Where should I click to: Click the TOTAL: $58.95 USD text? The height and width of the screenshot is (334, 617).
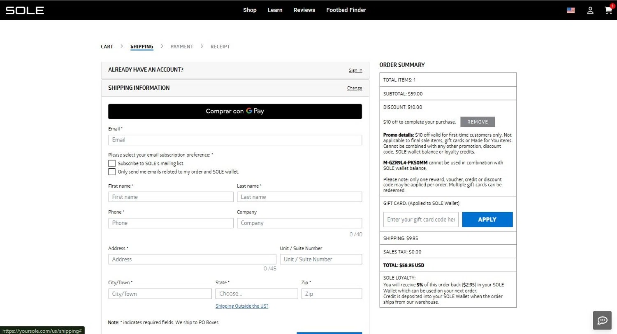(404, 265)
